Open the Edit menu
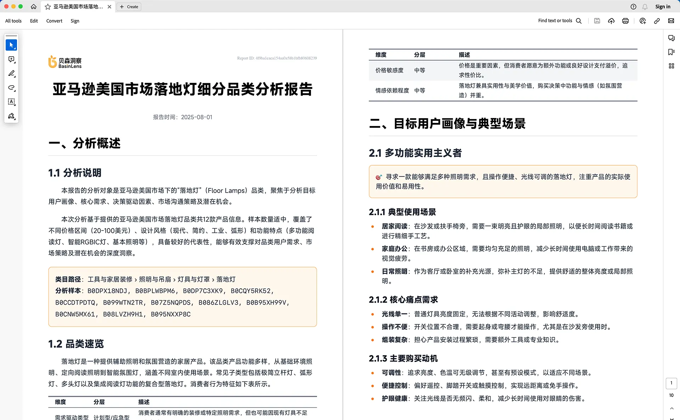Screen dimensions: 680x420 coord(34,21)
